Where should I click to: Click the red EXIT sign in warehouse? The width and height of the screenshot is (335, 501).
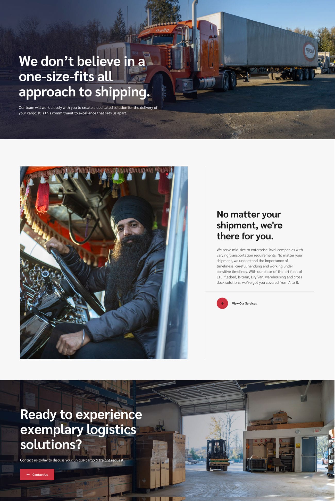tap(317, 431)
